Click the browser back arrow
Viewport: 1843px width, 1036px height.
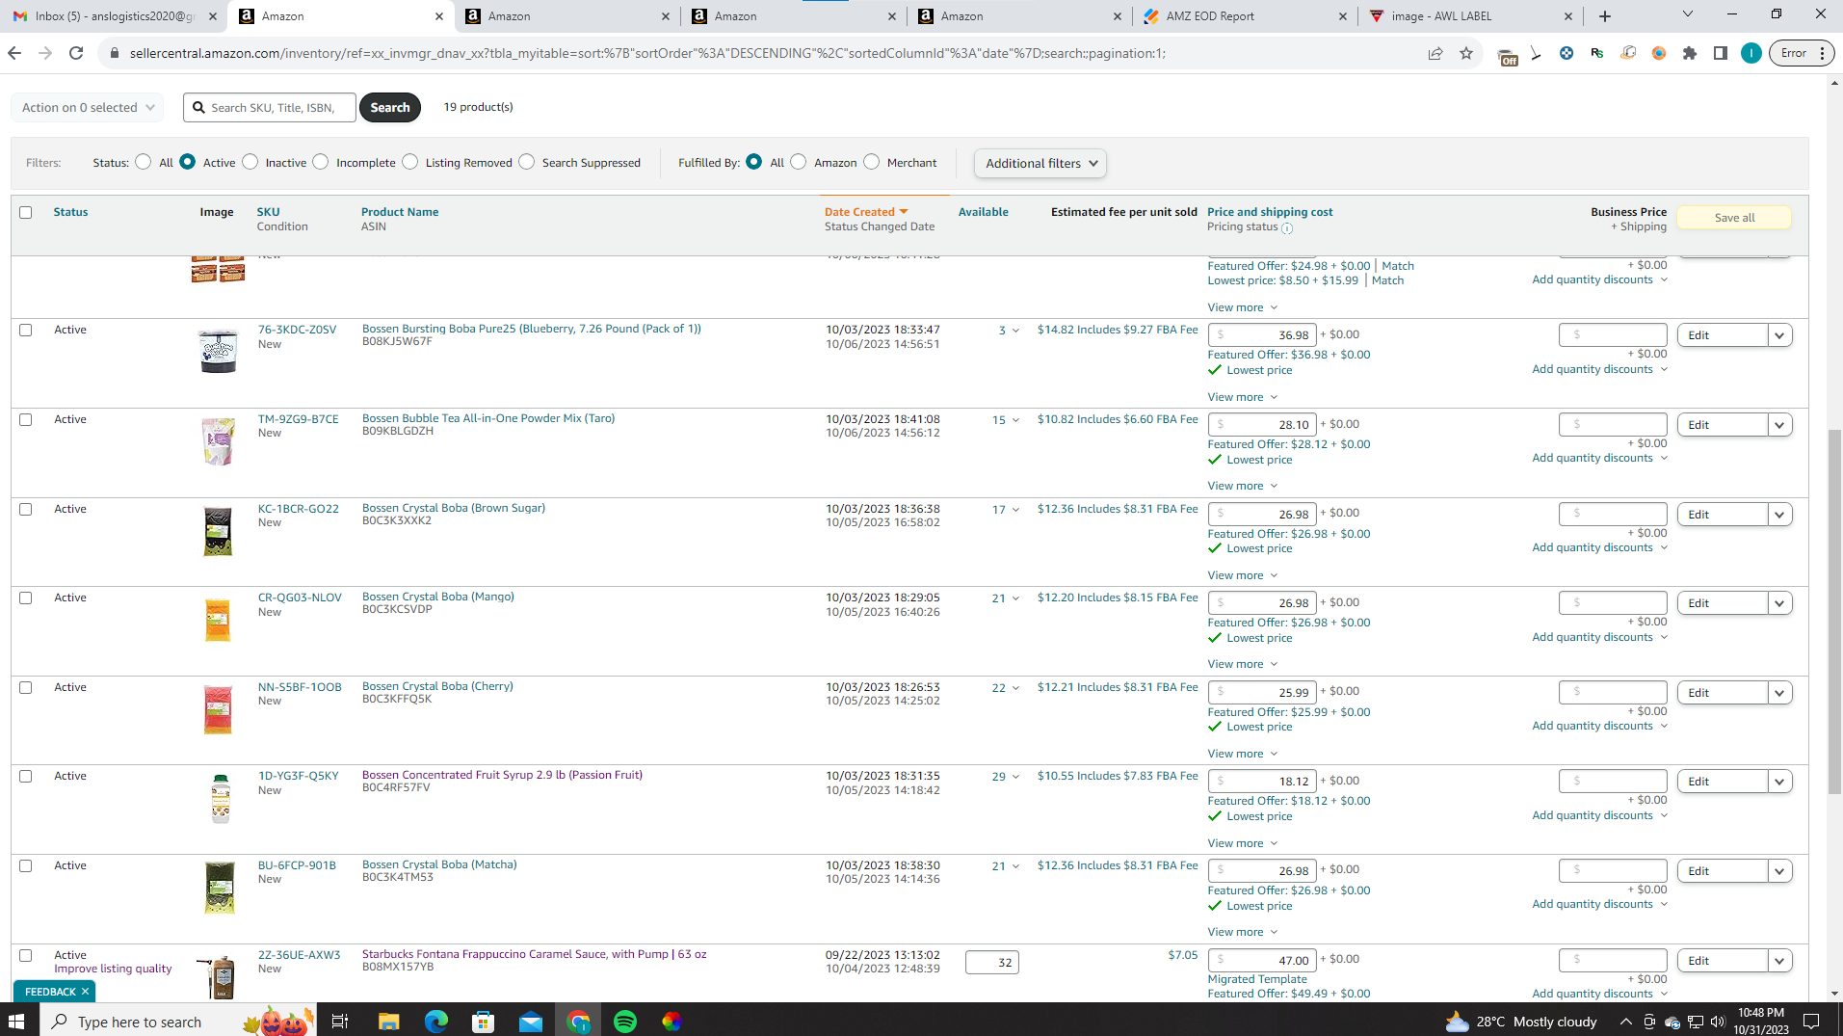click(x=14, y=53)
